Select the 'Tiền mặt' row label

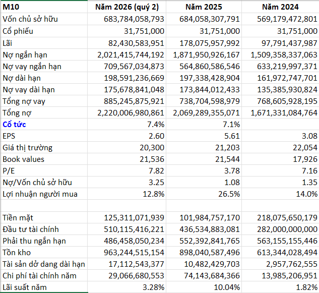44,218
